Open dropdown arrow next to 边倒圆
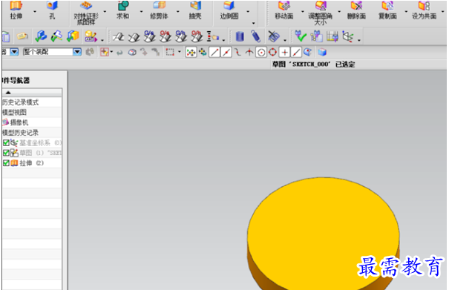The width and height of the screenshot is (449, 290). [x=248, y=12]
